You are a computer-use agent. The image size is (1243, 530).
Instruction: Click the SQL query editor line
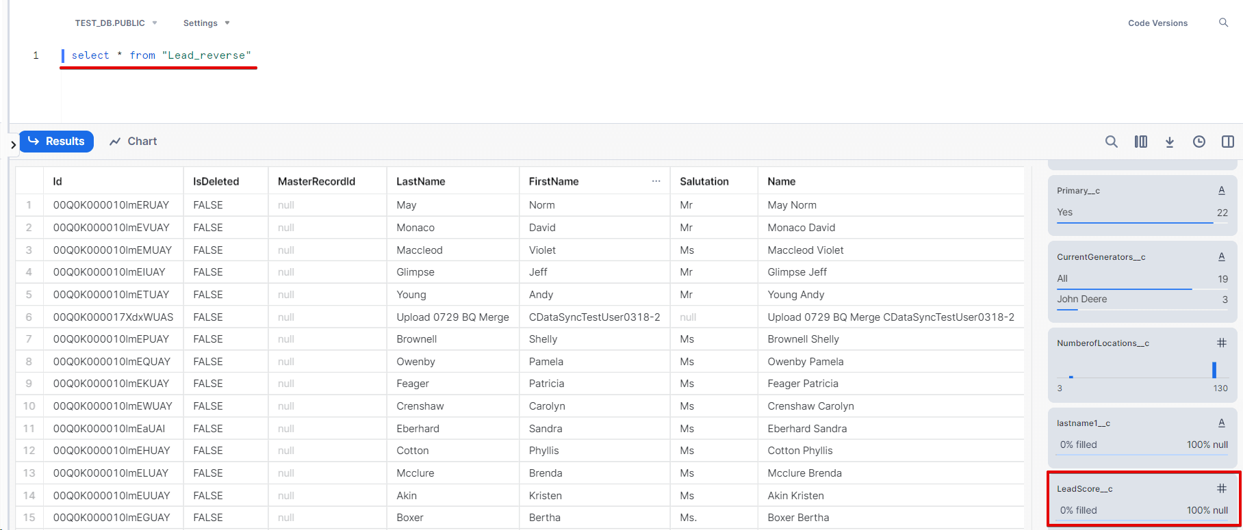coord(162,55)
